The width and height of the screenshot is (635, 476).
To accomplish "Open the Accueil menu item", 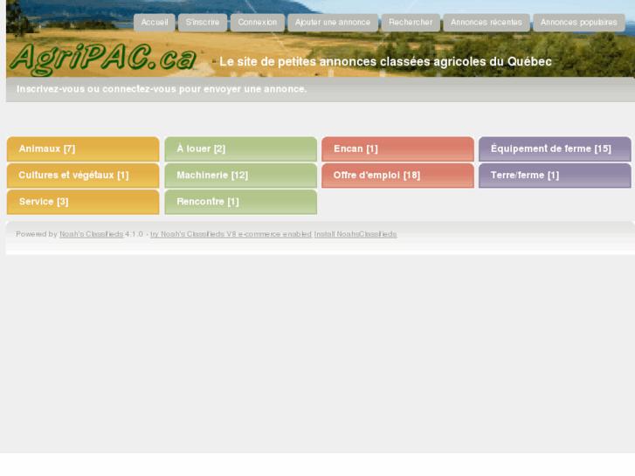I will 155,23.
